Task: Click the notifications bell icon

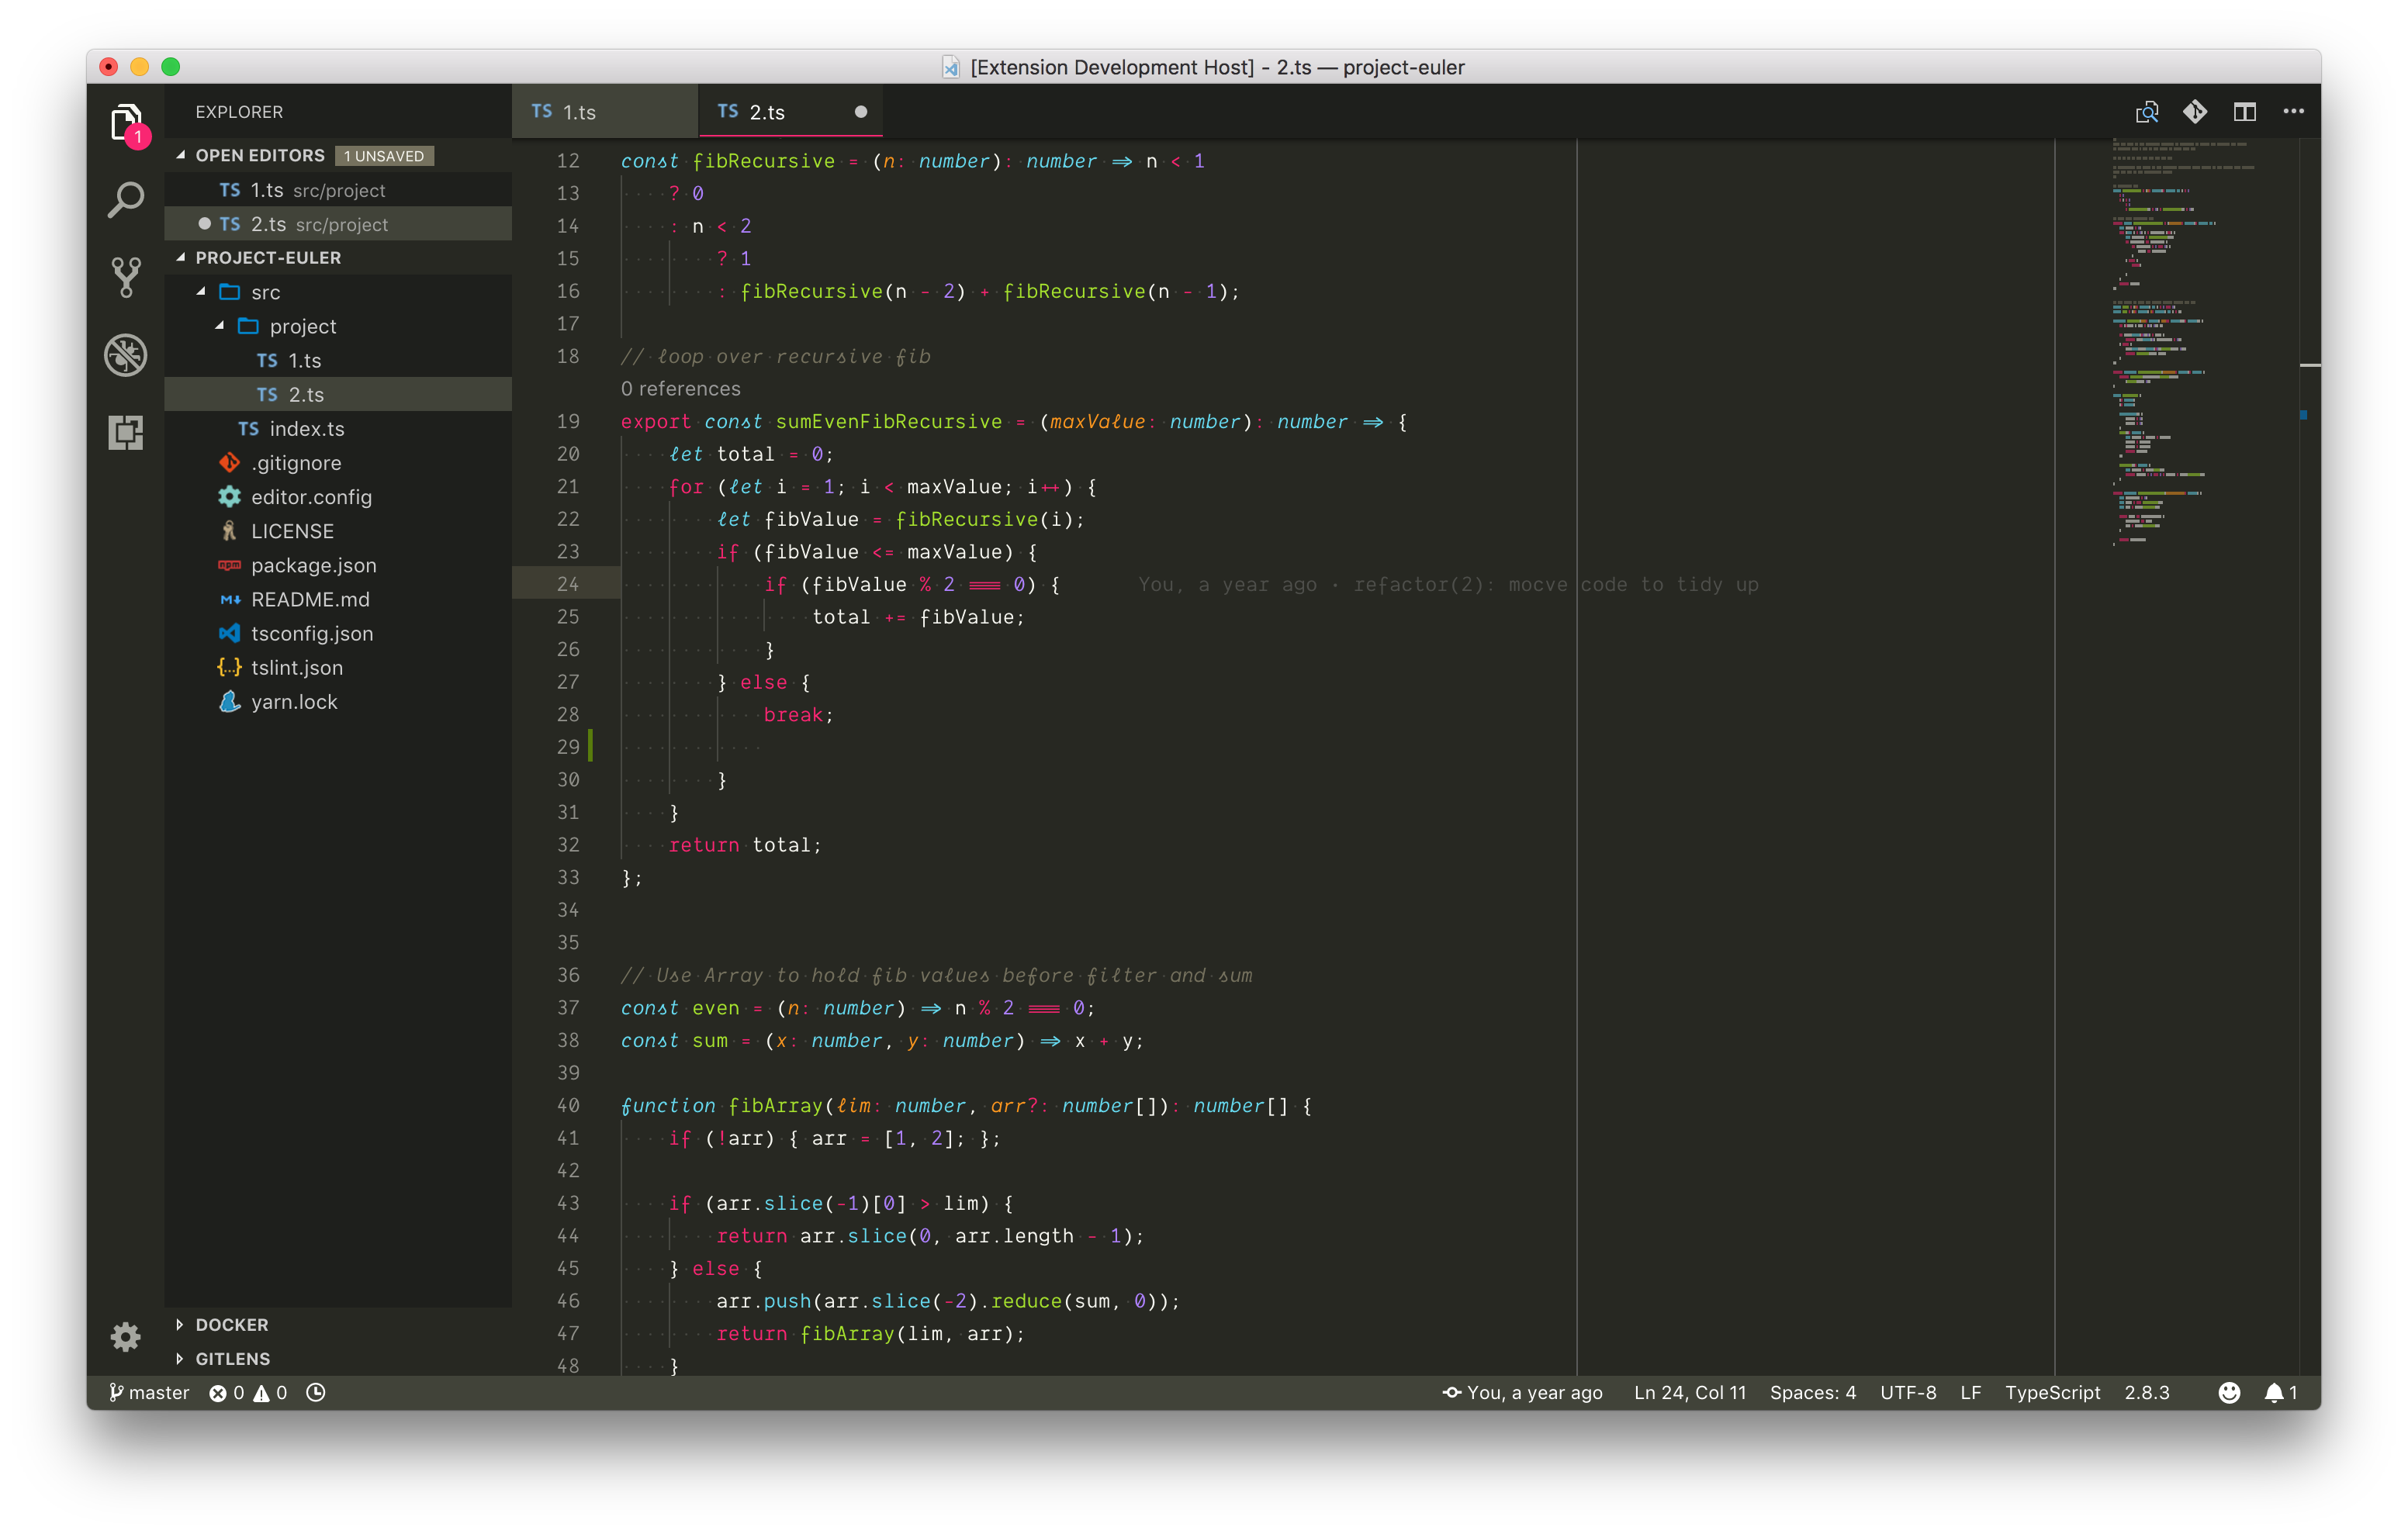Action: pos(2273,1392)
